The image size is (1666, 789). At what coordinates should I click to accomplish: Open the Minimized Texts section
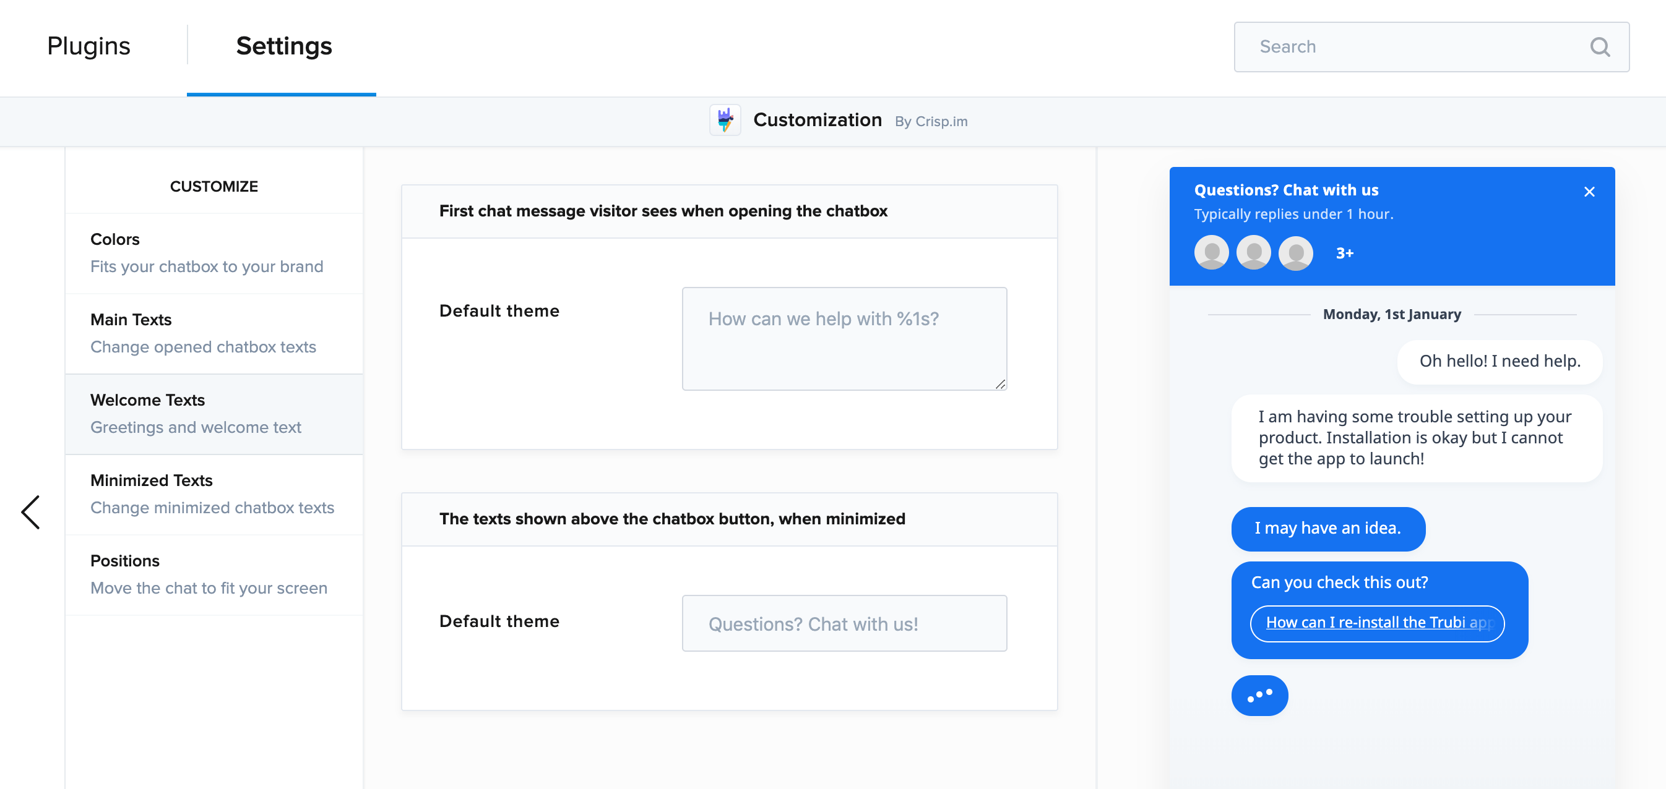point(214,494)
